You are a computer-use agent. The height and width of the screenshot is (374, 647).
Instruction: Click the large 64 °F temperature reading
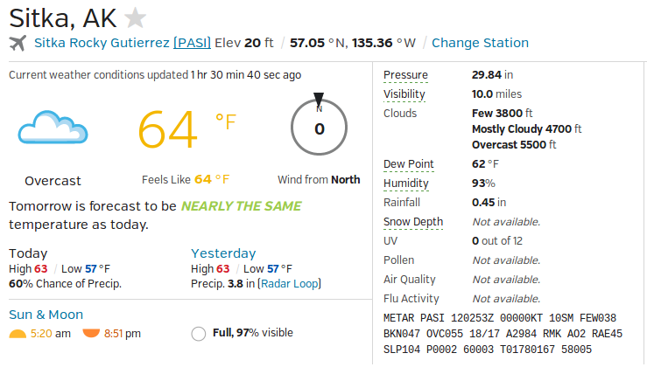pos(186,129)
